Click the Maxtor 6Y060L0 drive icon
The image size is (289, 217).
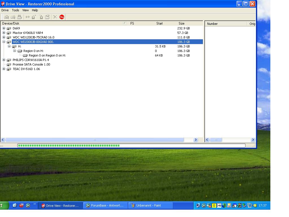9,33
